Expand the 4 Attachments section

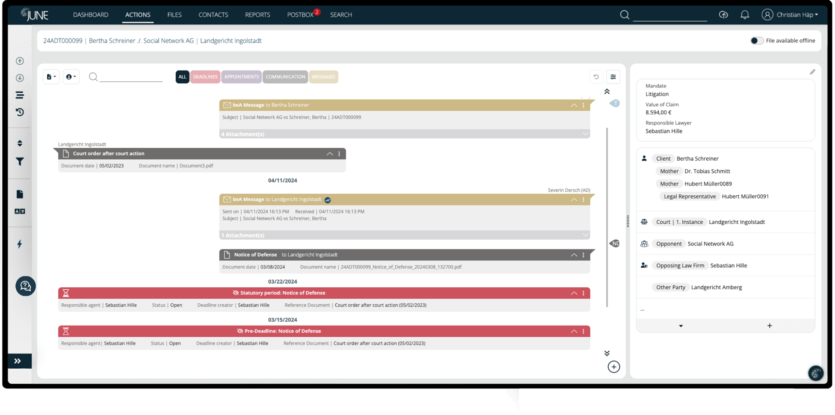(x=586, y=133)
